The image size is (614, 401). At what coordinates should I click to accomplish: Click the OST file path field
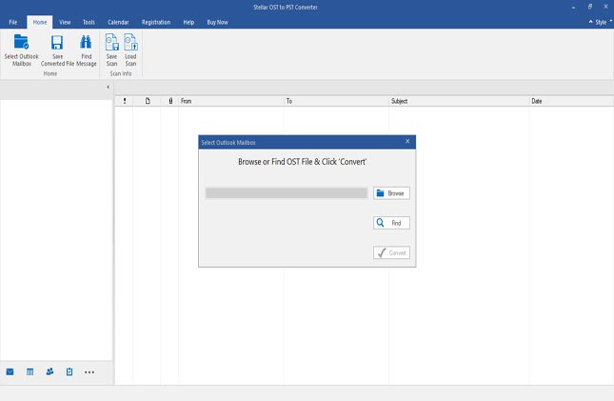tap(287, 193)
